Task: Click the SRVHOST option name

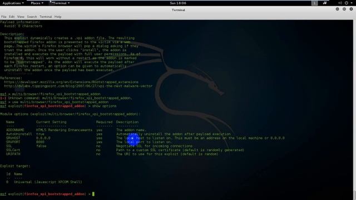Action: point(13,138)
